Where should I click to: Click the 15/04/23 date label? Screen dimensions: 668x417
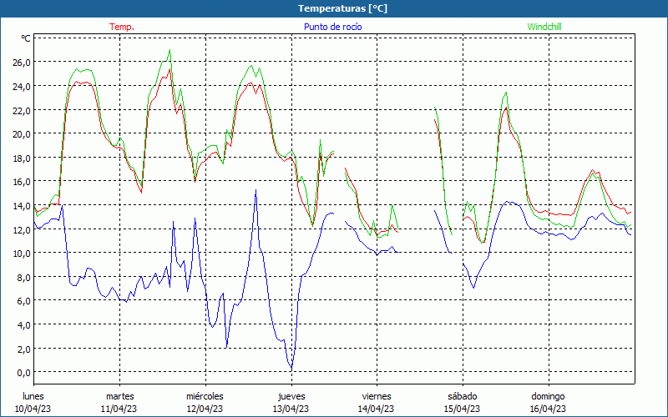[462, 409]
